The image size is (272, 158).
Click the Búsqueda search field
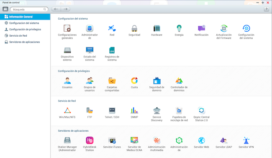(29, 9)
